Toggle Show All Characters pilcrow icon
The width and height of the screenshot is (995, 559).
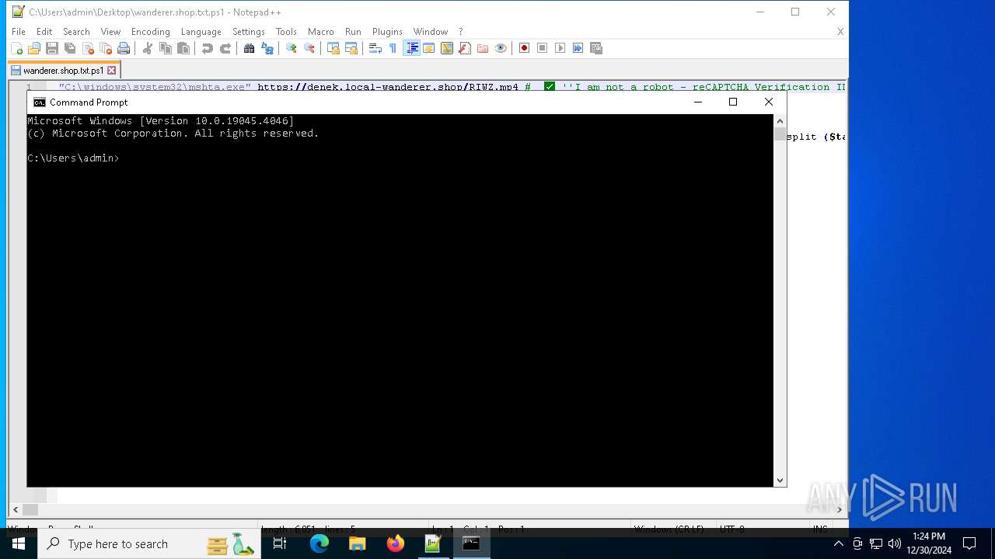[393, 48]
